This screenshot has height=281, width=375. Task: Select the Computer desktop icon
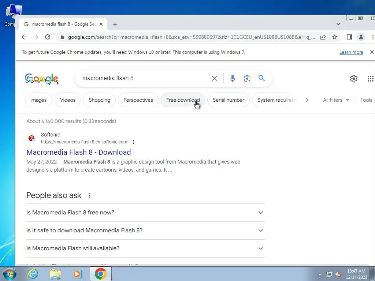pos(10,15)
